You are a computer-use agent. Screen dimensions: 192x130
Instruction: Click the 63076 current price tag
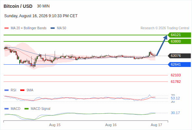click(x=179, y=56)
